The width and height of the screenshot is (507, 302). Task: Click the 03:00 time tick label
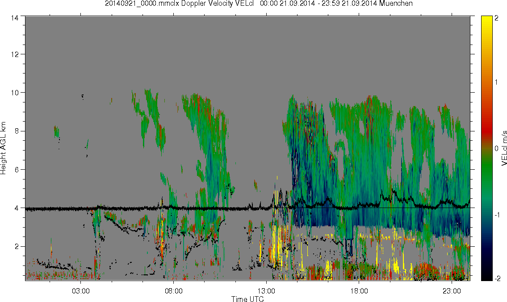tap(80, 291)
